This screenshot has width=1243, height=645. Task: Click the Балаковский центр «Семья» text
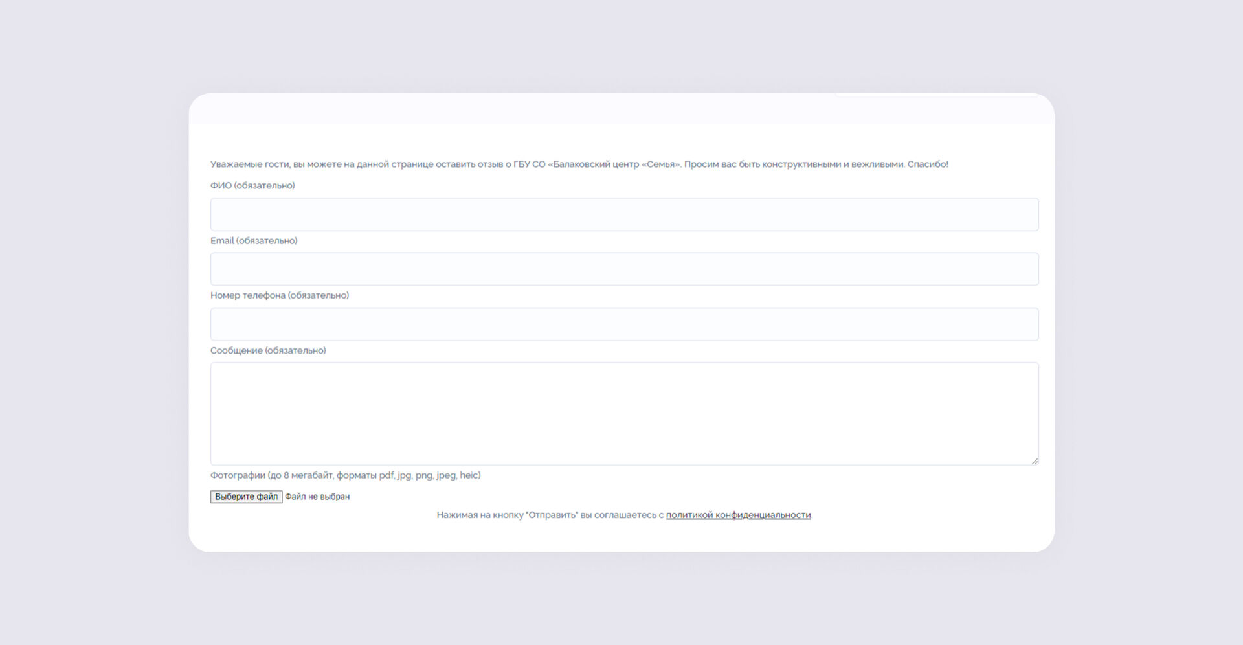click(x=615, y=164)
